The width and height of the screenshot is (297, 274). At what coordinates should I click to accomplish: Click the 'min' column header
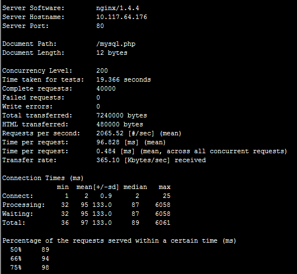(63, 187)
